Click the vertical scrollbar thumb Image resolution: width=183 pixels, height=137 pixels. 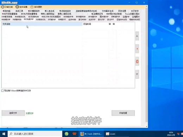[x=146, y=65]
